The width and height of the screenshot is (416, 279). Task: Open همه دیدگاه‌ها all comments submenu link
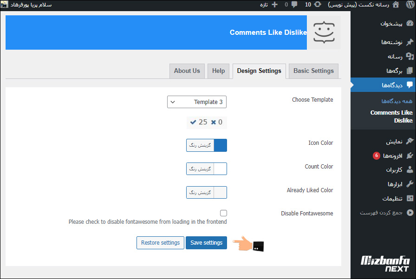click(397, 101)
